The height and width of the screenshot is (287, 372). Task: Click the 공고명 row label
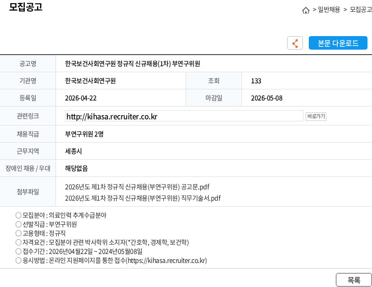pos(28,64)
